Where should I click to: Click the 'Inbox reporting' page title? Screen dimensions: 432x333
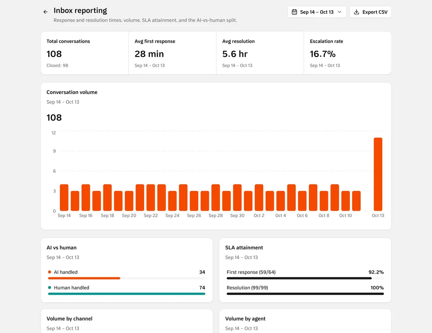(80, 11)
